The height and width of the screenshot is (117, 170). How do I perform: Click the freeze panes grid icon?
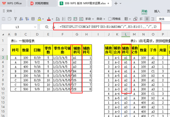[x=126, y=19]
